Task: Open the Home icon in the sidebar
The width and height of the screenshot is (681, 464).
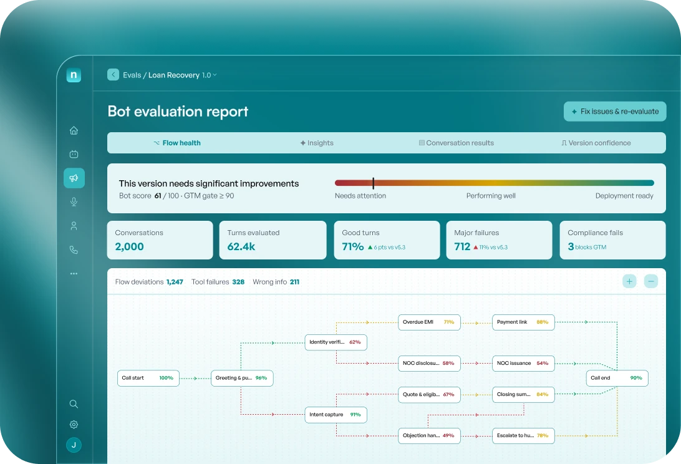Action: point(74,130)
